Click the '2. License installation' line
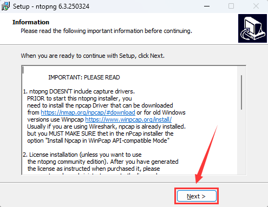The height and width of the screenshot is (207, 268). pyautogui.click(x=82, y=155)
